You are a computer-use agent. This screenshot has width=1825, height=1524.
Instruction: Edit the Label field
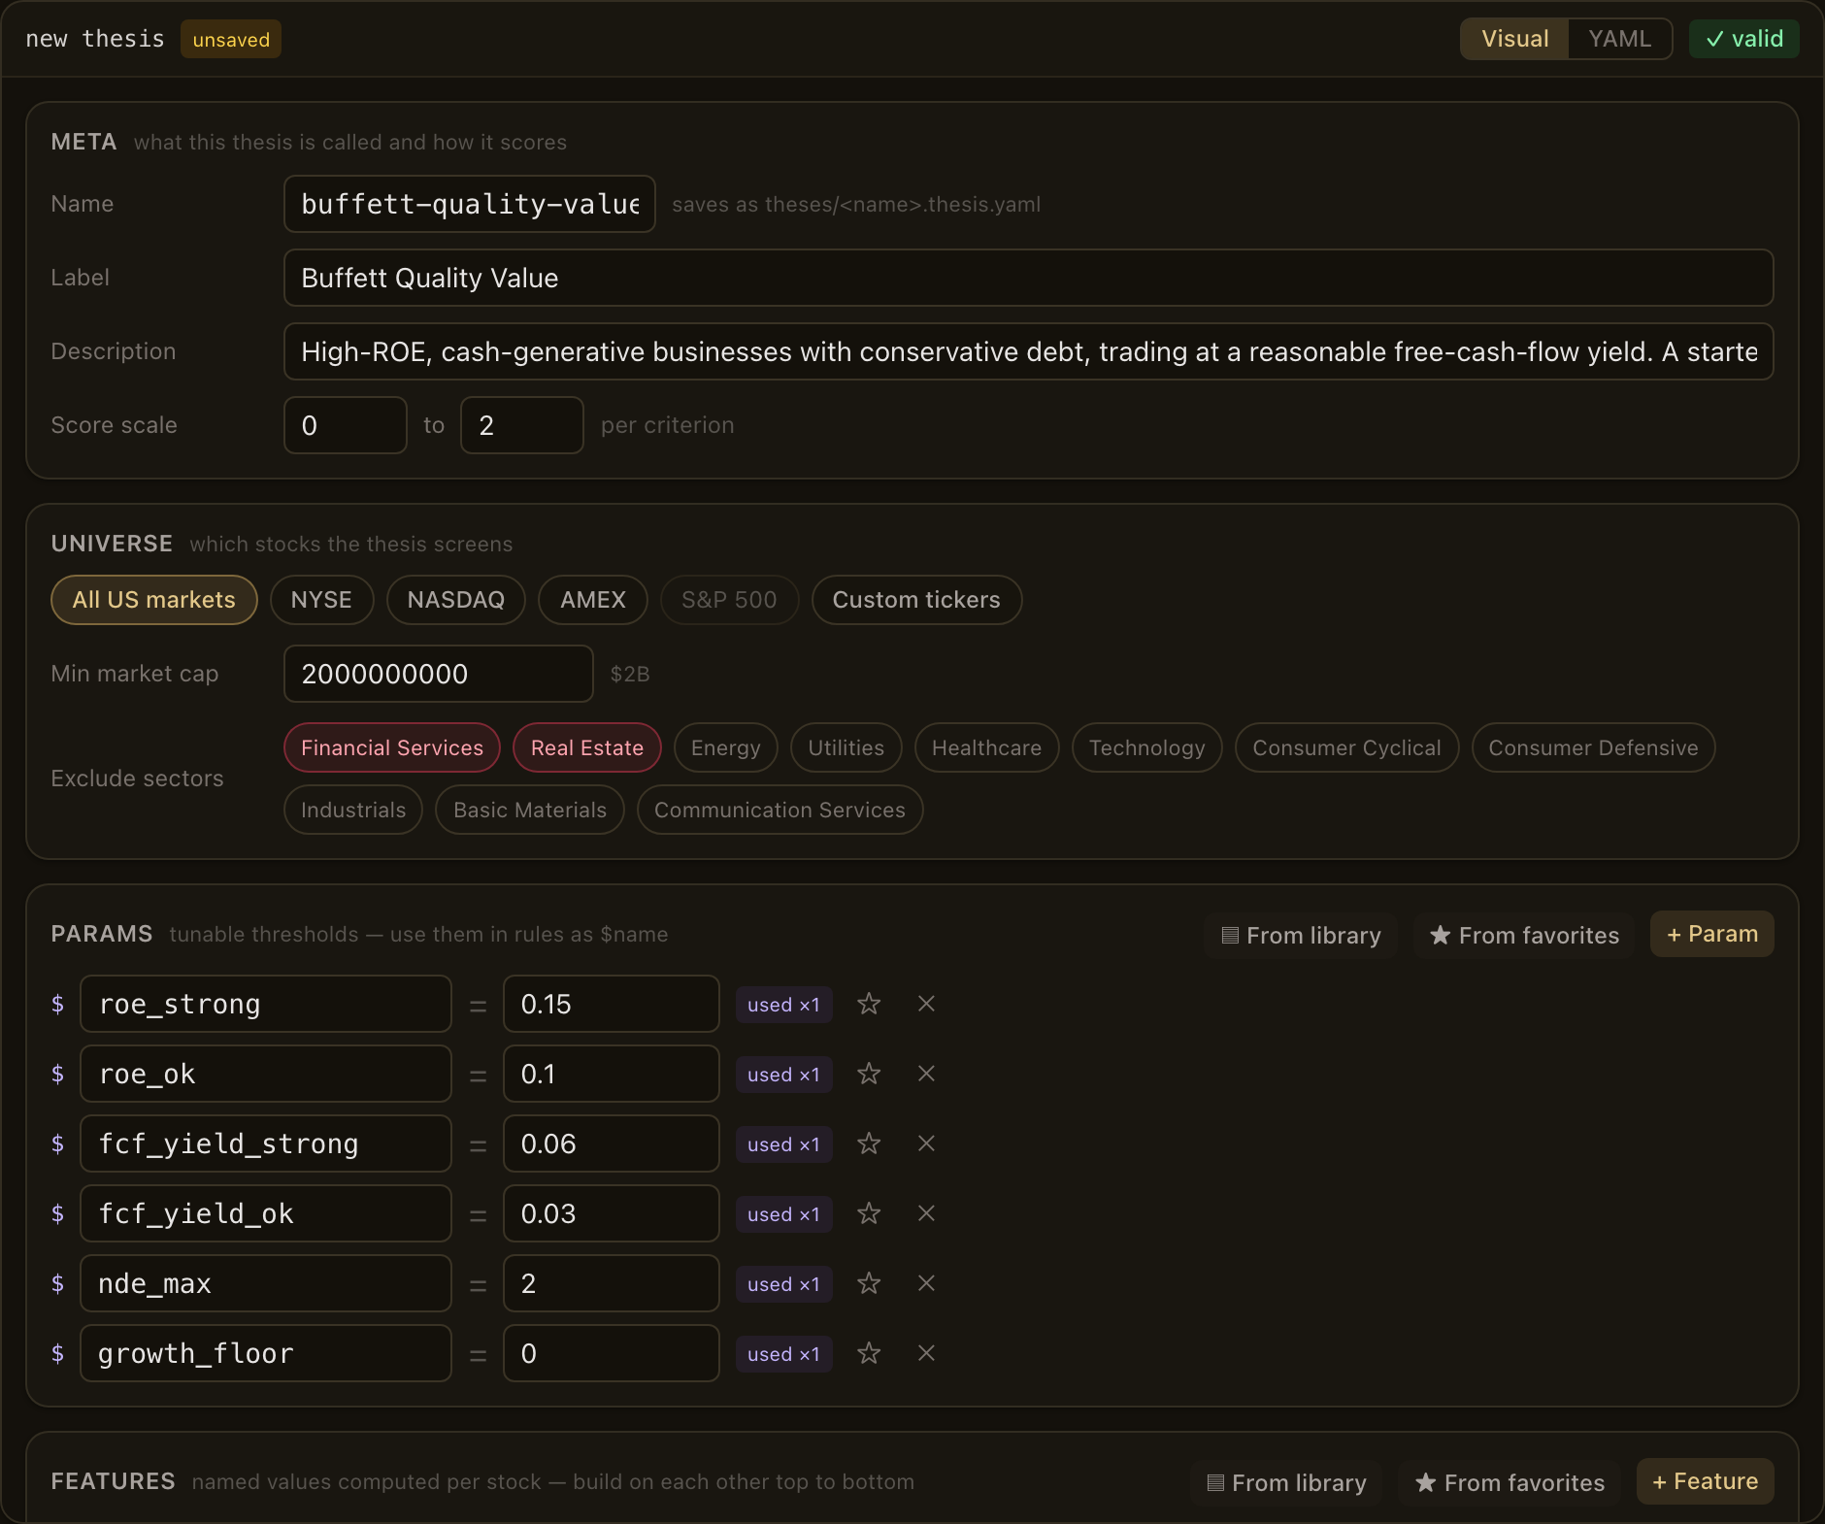point(1029,278)
